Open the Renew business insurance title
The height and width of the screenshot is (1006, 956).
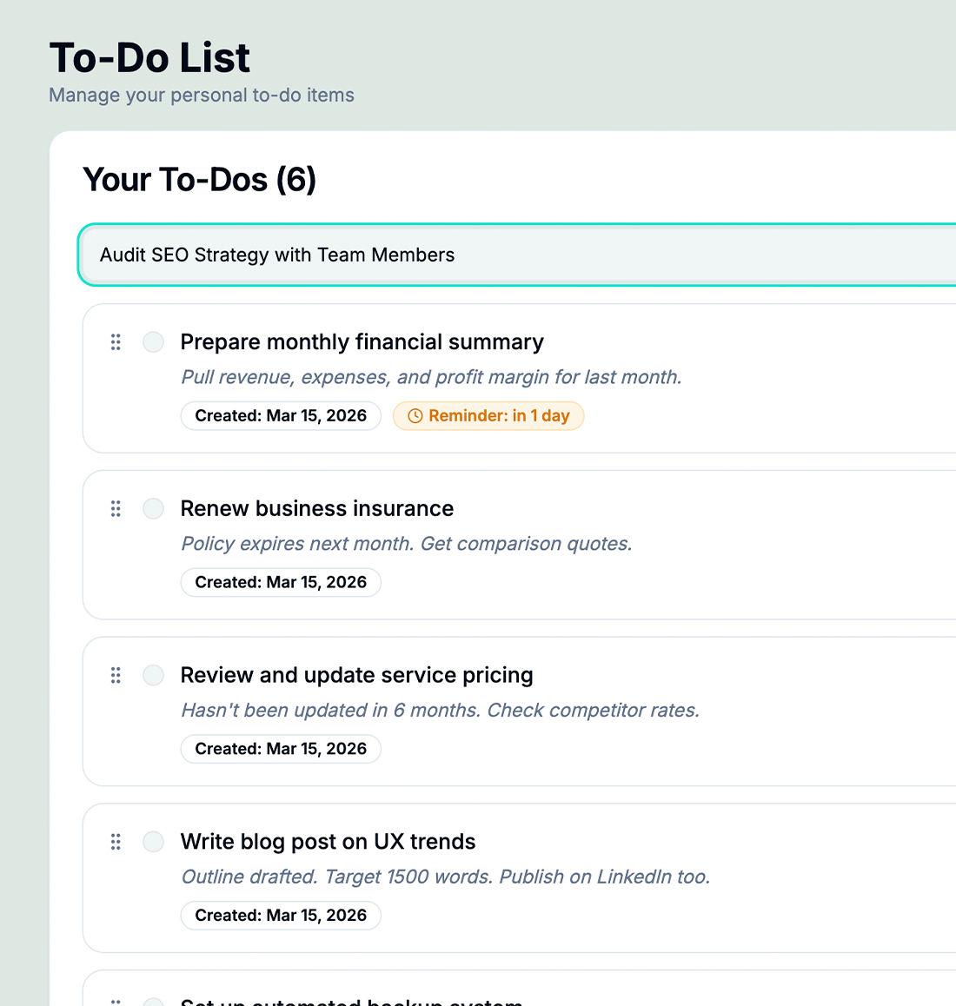(317, 509)
